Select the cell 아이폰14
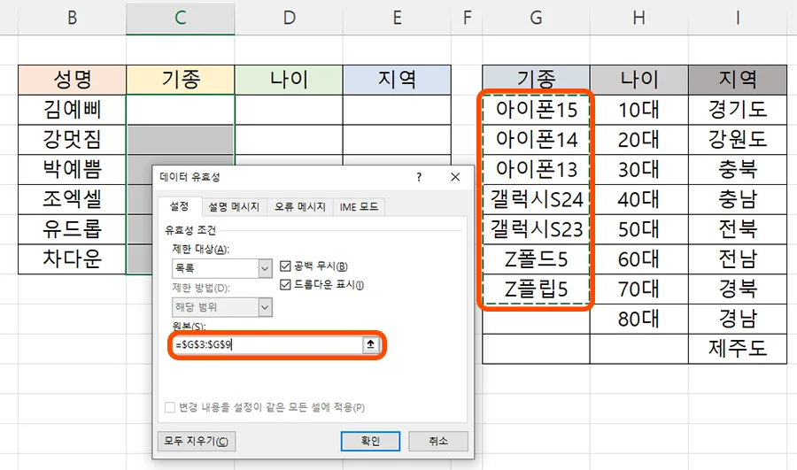Image resolution: width=797 pixels, height=470 pixels. click(x=537, y=140)
